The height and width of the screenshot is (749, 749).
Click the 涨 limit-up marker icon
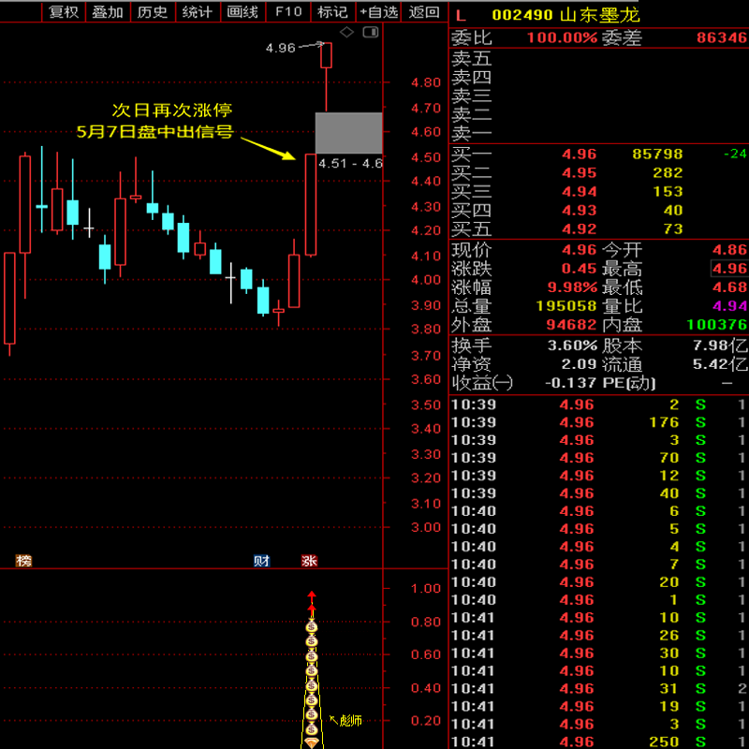(x=309, y=561)
